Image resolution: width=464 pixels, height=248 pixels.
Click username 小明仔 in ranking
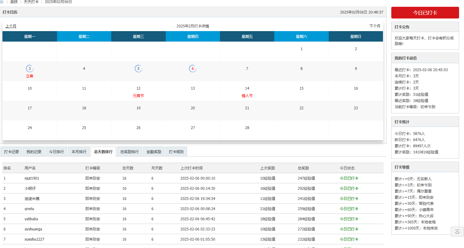point(30,189)
